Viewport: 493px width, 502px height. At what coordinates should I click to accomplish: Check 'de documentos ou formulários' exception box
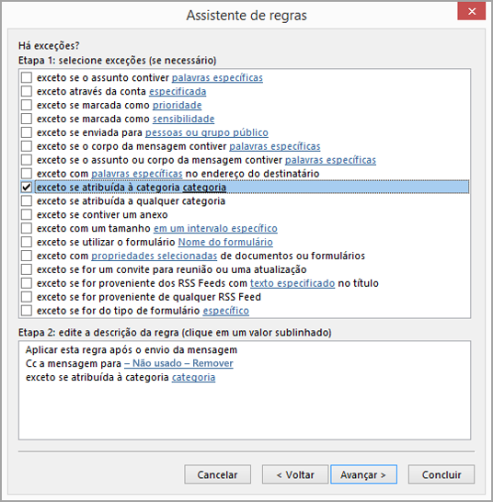click(x=27, y=256)
